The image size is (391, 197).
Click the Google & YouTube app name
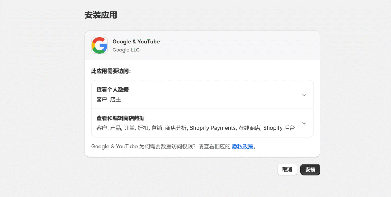136,42
